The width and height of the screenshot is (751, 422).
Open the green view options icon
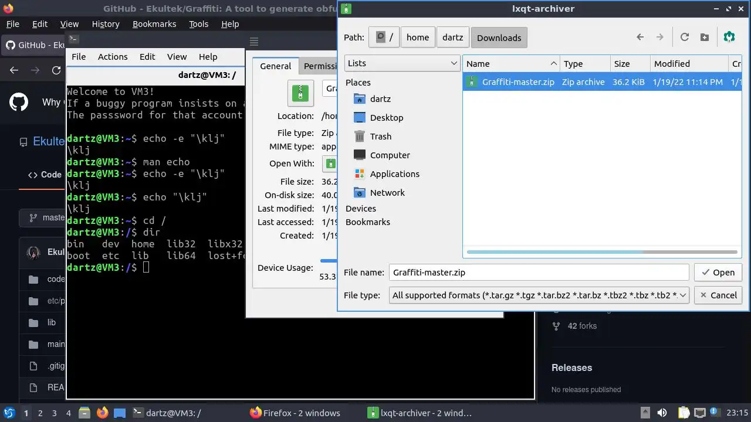pos(729,37)
